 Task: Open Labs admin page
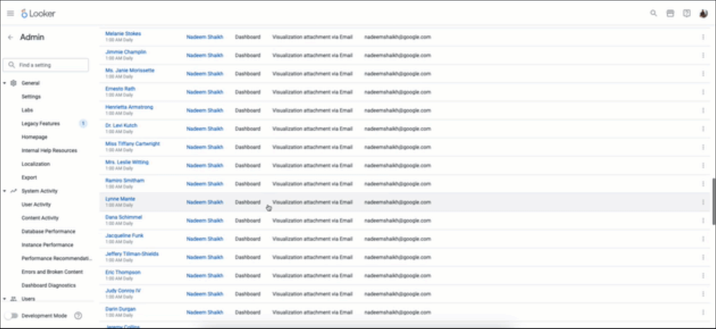[27, 110]
